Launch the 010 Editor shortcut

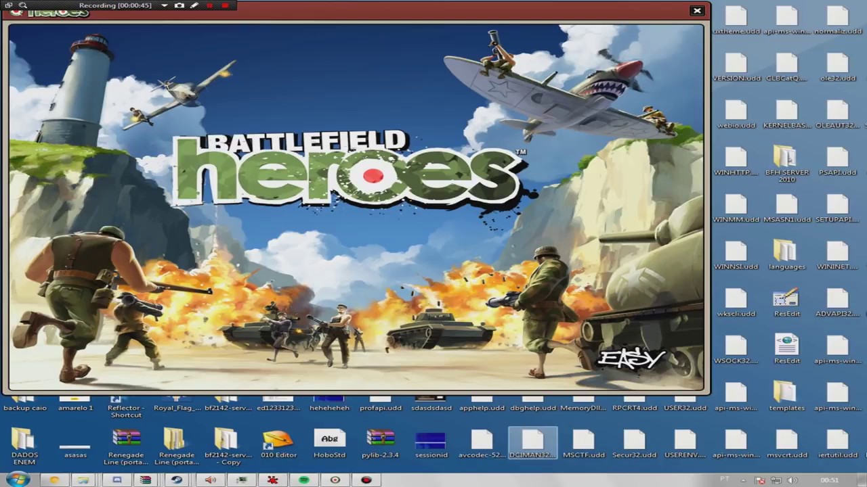coord(278,444)
